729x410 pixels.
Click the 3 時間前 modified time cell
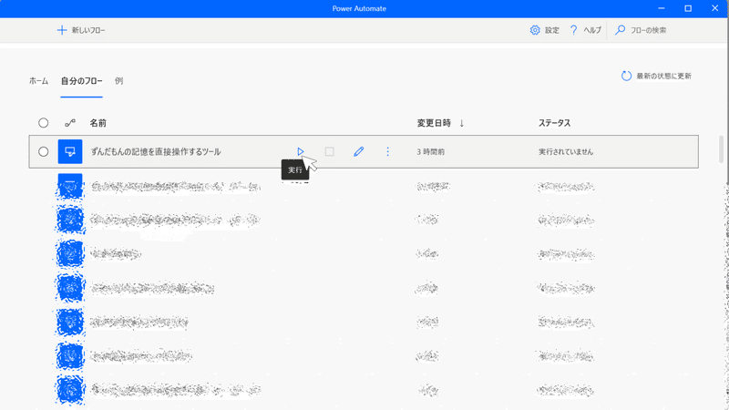pyautogui.click(x=430, y=151)
